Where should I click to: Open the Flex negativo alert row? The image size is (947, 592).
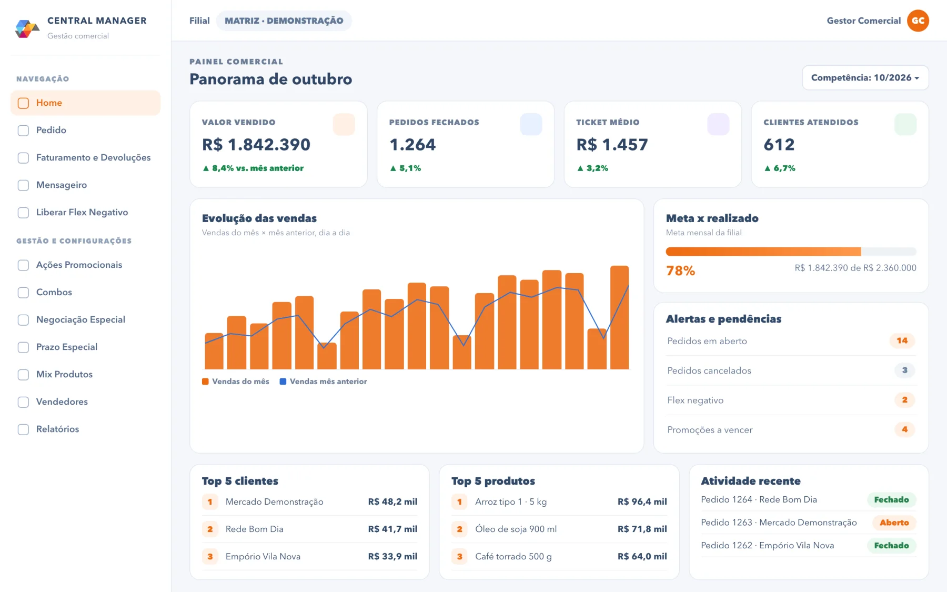791,400
